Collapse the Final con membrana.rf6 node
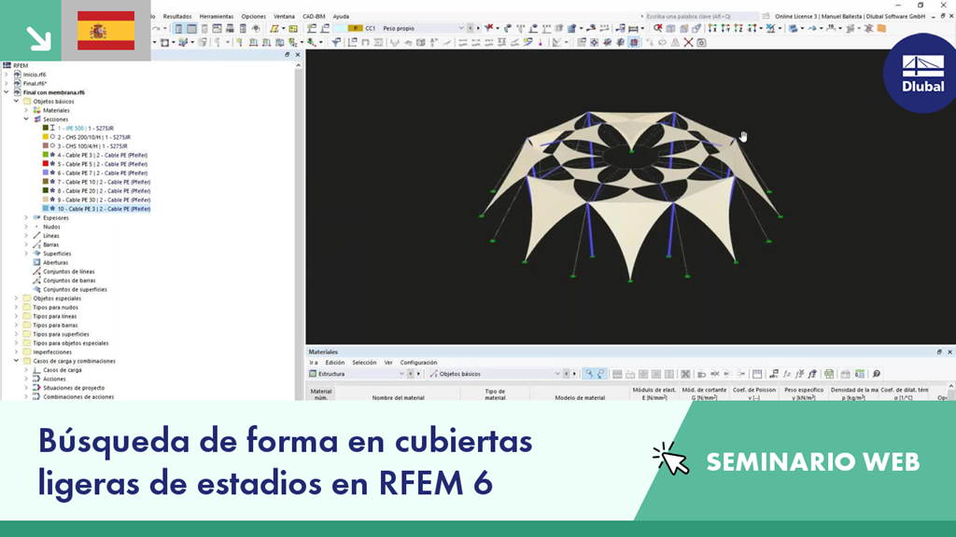 [x=7, y=92]
